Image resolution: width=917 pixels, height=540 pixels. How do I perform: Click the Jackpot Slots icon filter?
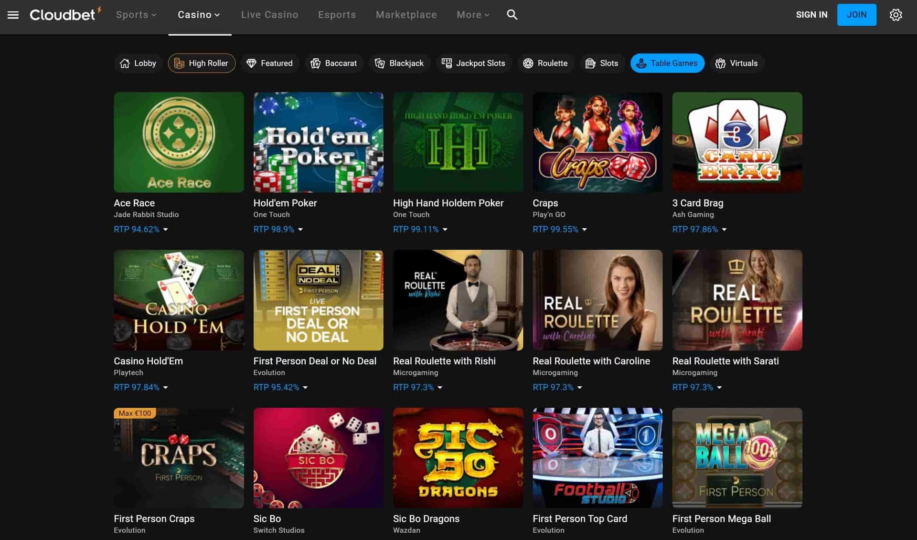tap(447, 63)
